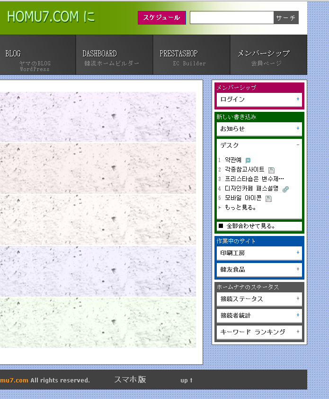Expand the 韓友食品 section
This screenshot has width=329, height=399.
[298, 269]
